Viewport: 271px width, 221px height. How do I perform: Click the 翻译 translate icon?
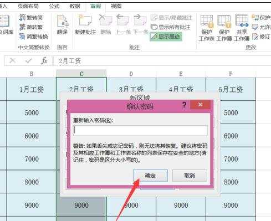coord(62,25)
